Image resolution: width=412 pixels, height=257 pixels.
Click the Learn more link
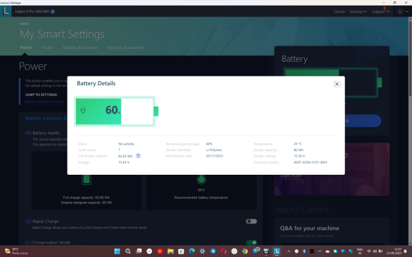point(290,176)
